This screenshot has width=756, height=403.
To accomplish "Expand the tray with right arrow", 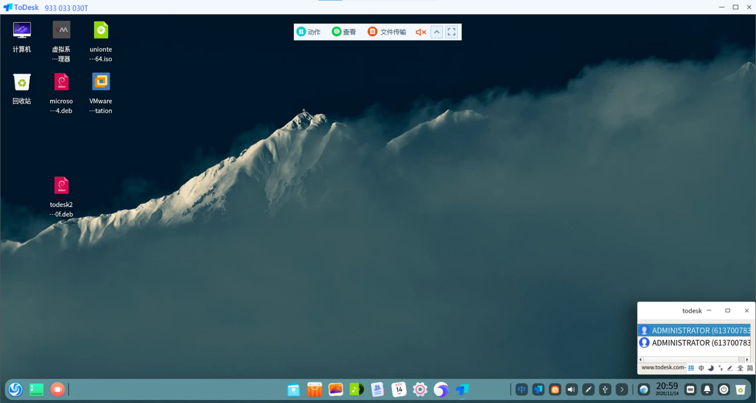I will pos(622,390).
